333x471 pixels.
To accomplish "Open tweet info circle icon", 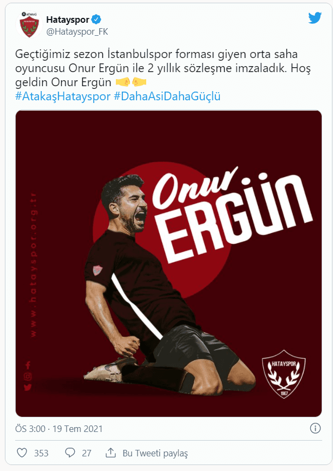I will 315,428.
